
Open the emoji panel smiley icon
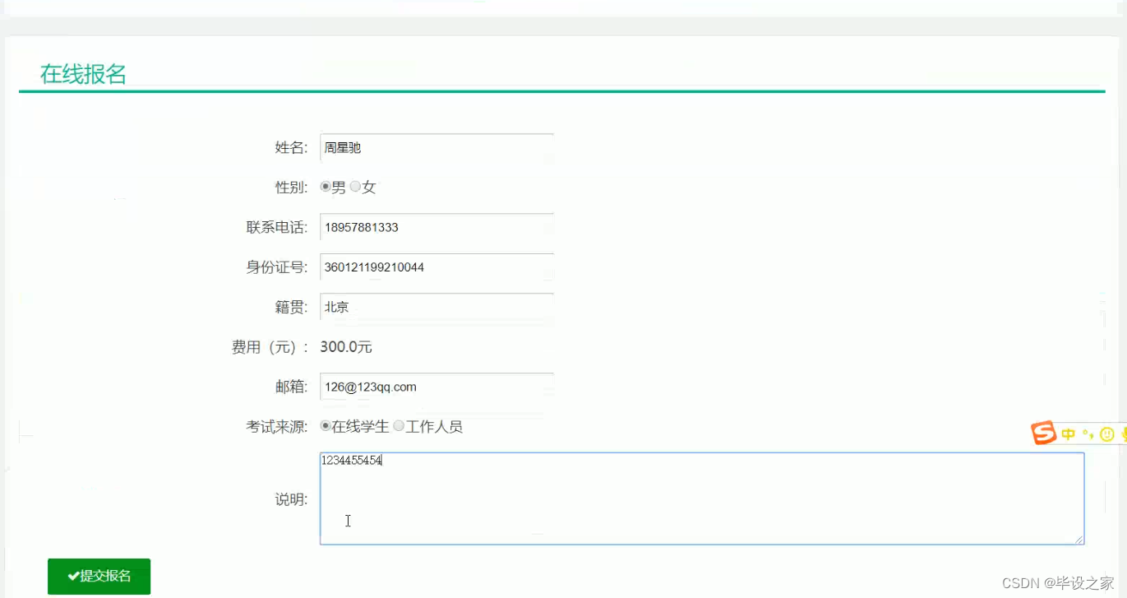coord(1107,433)
